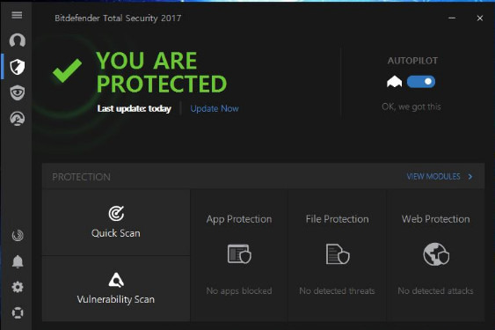Screen dimensions: 495x330
Task: Click the File Protection document-shield icon
Action: coord(338,253)
